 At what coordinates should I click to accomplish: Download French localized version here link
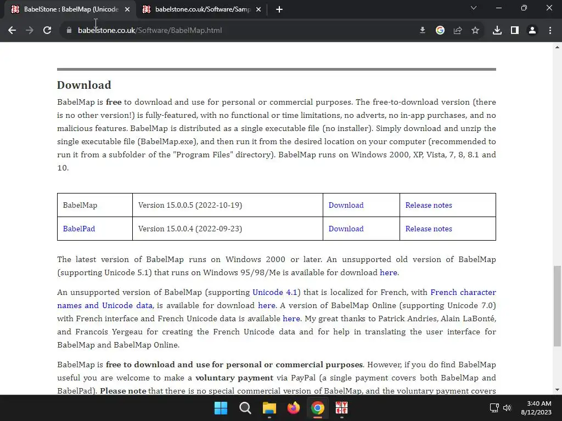266,305
